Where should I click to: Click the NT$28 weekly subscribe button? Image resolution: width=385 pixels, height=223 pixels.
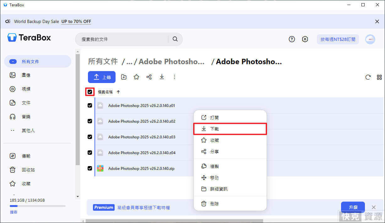point(338,39)
